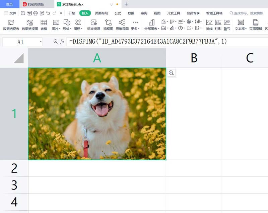Open the Icons (图标) library

(x=78, y=25)
